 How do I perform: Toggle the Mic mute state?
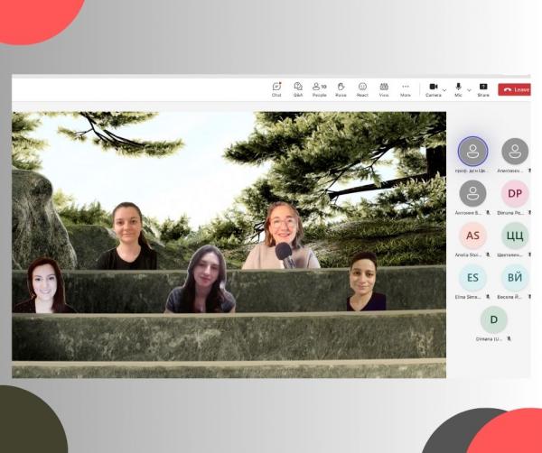[458, 89]
